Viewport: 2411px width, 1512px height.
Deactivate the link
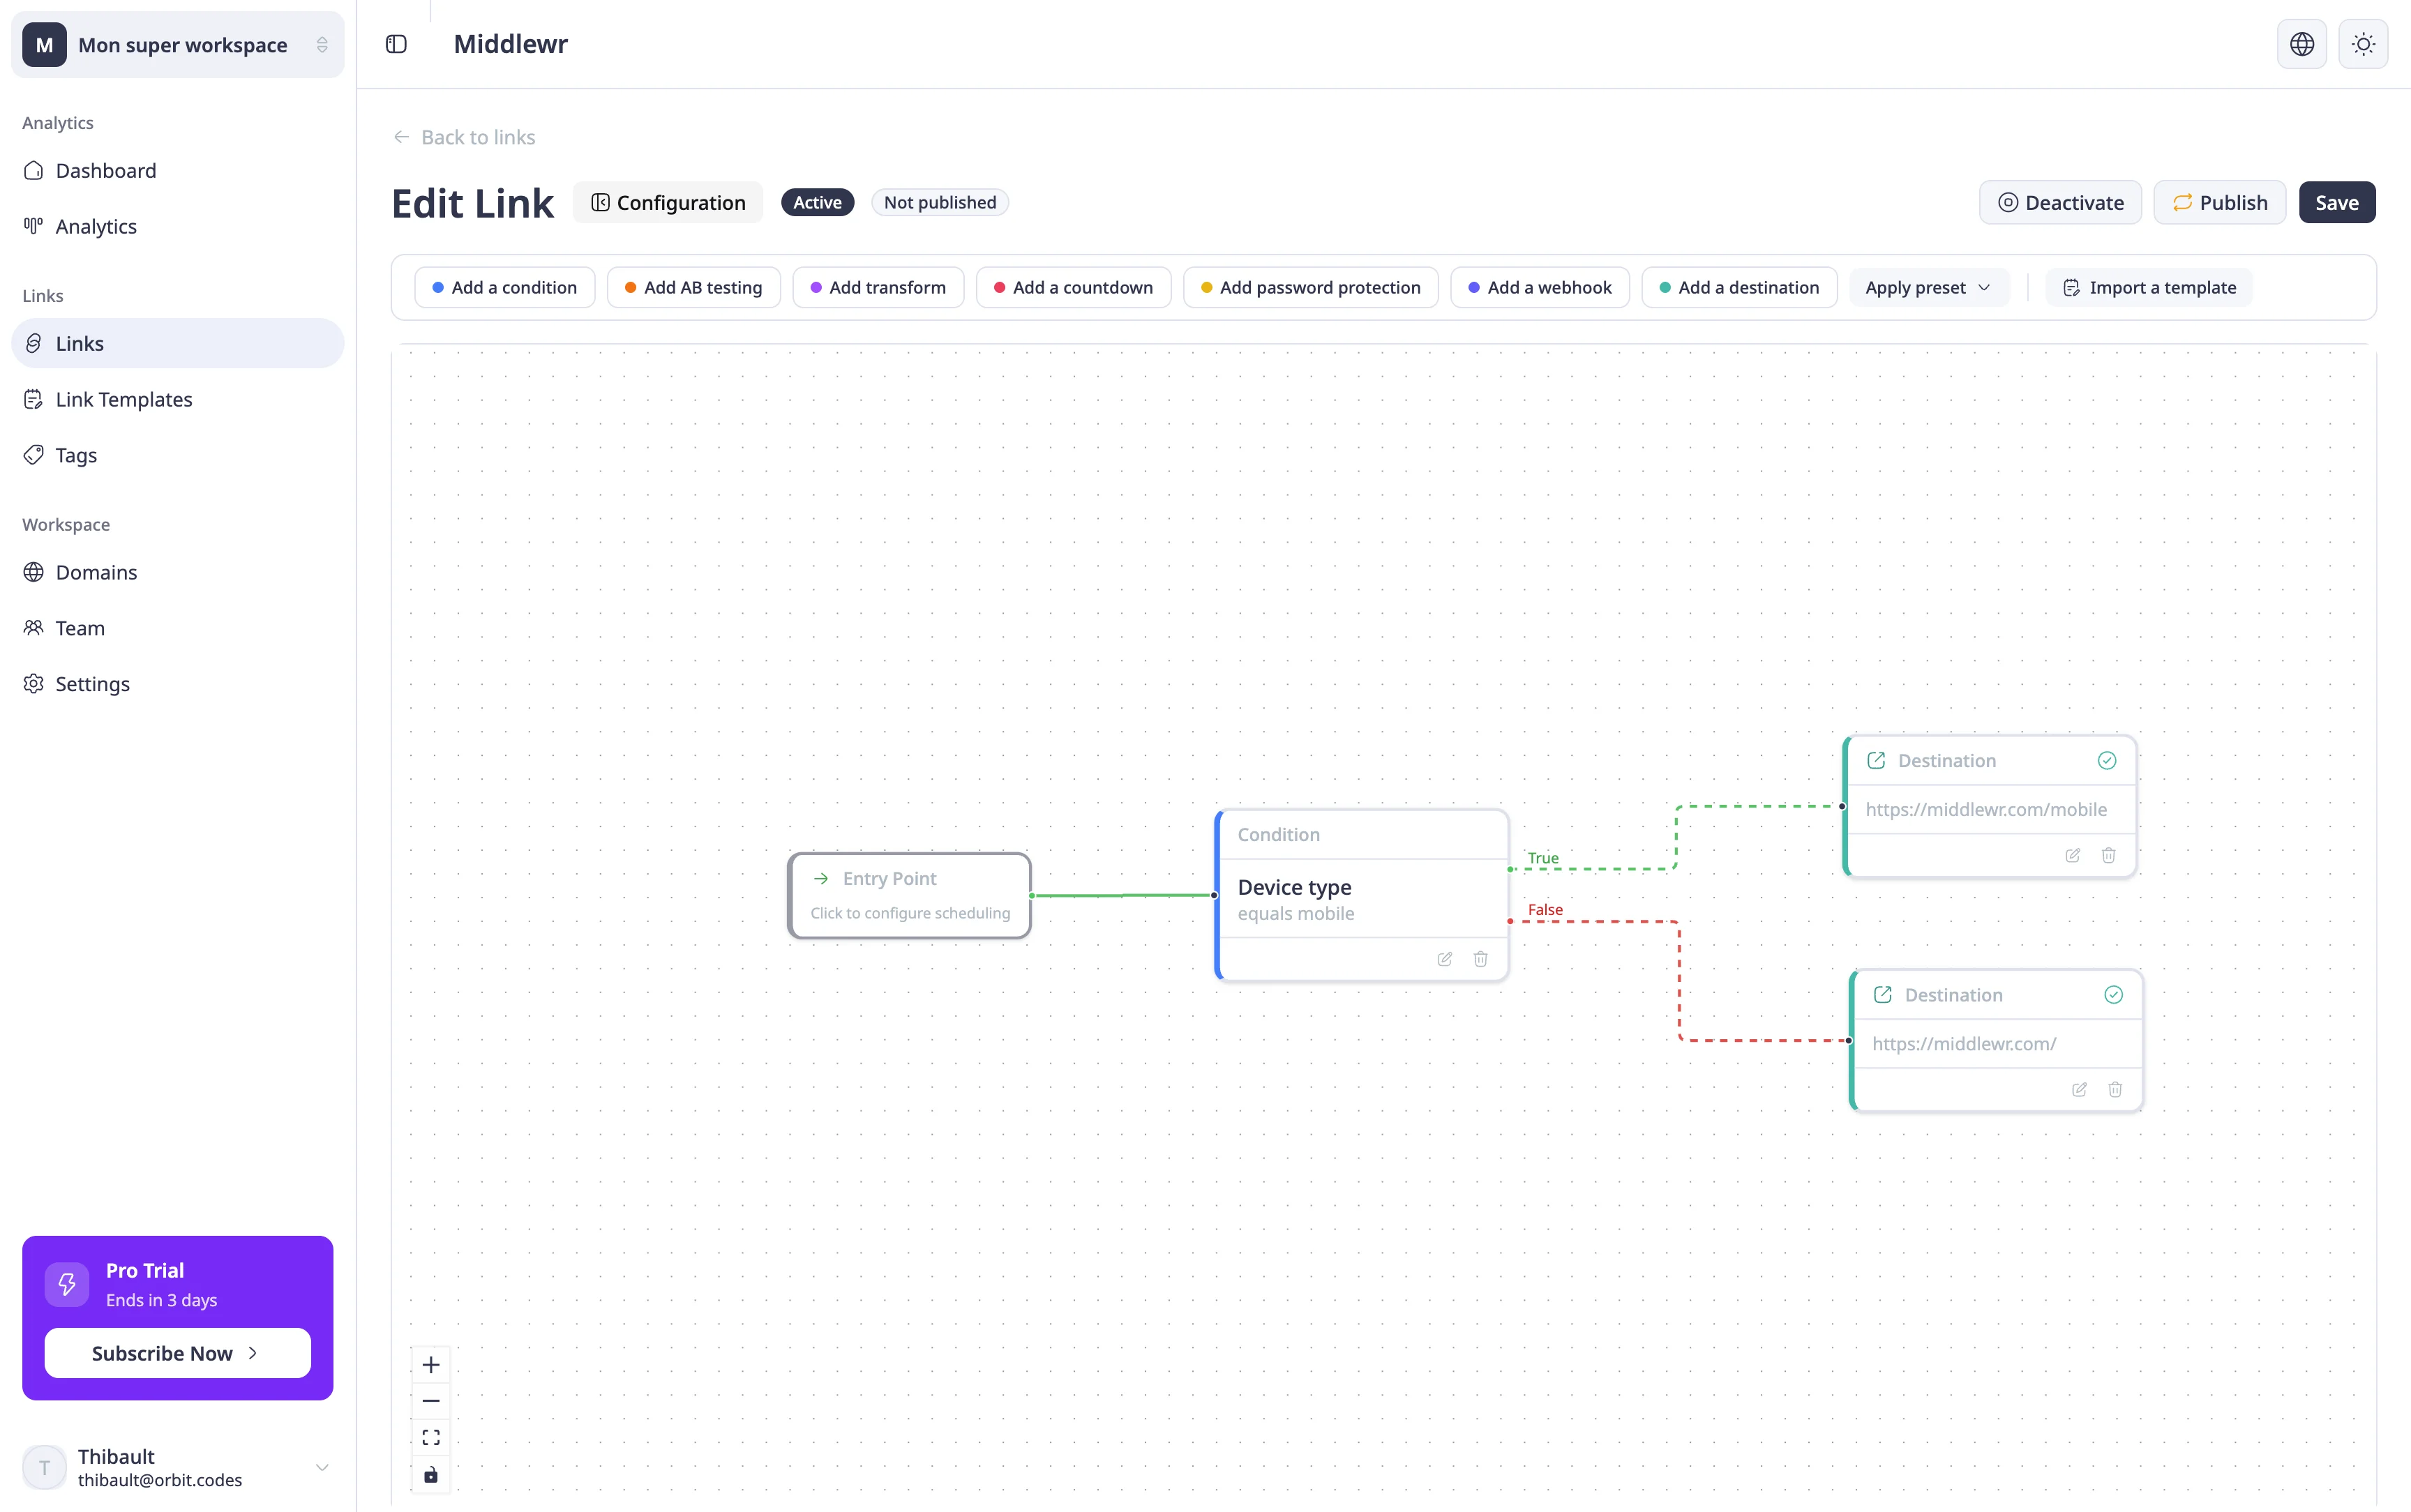click(x=2060, y=203)
